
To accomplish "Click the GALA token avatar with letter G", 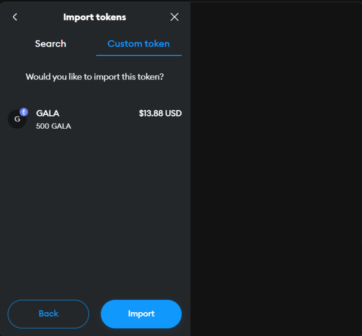I will (x=17, y=119).
